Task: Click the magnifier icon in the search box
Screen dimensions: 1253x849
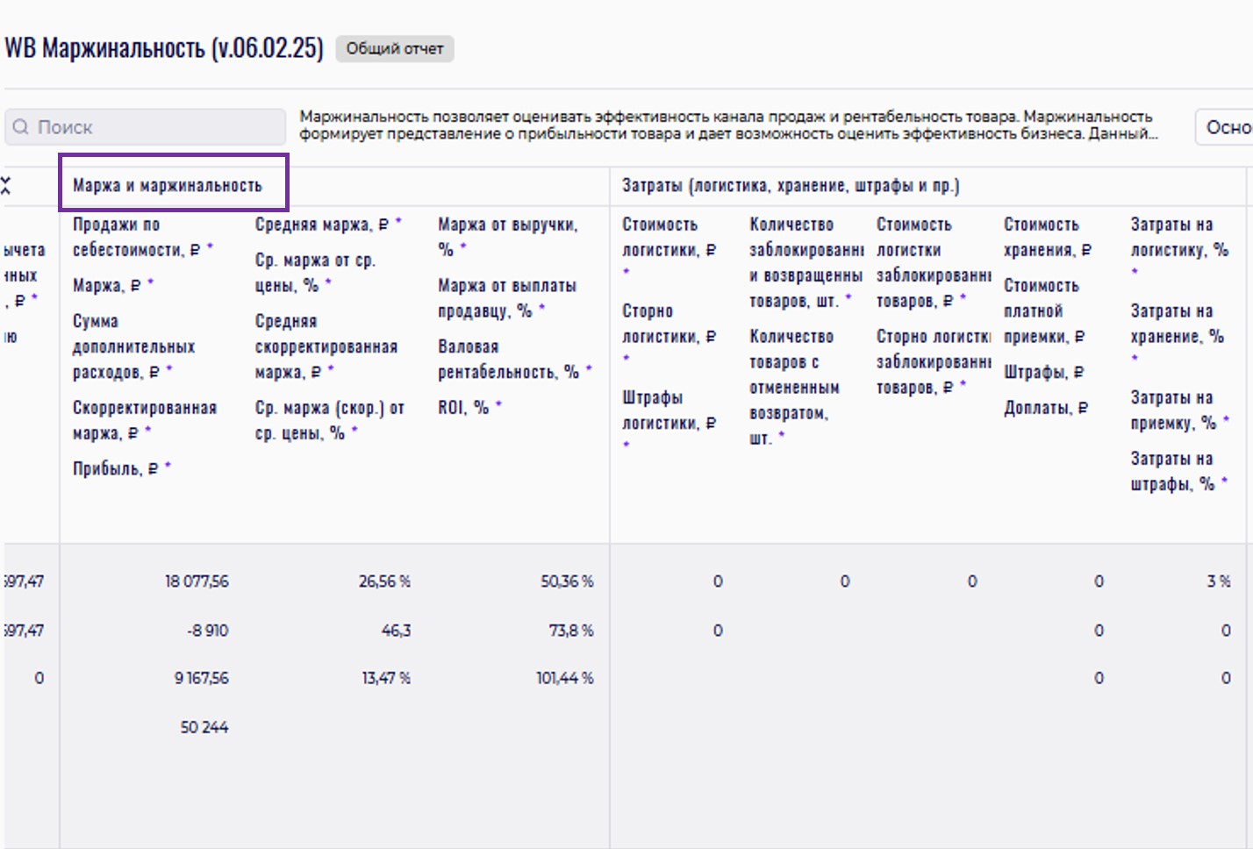Action: coord(20,127)
